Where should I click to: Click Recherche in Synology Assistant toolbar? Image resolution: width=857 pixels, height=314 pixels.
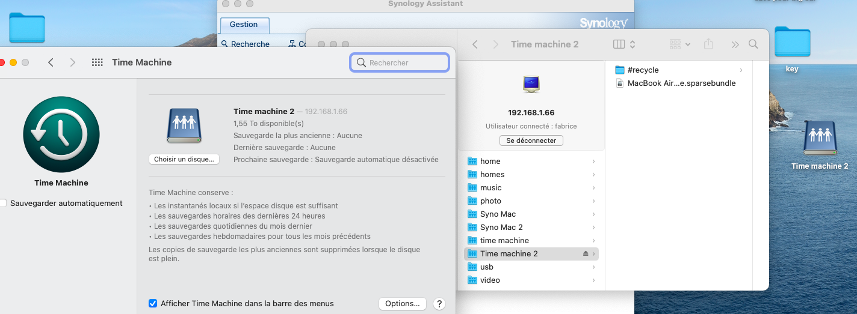245,44
